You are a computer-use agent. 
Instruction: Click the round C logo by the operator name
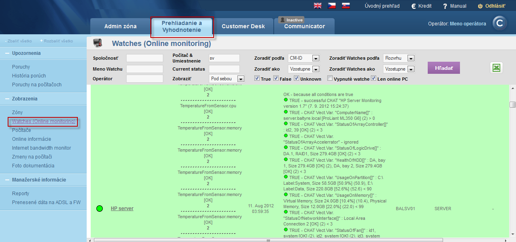pyautogui.click(x=500, y=23)
